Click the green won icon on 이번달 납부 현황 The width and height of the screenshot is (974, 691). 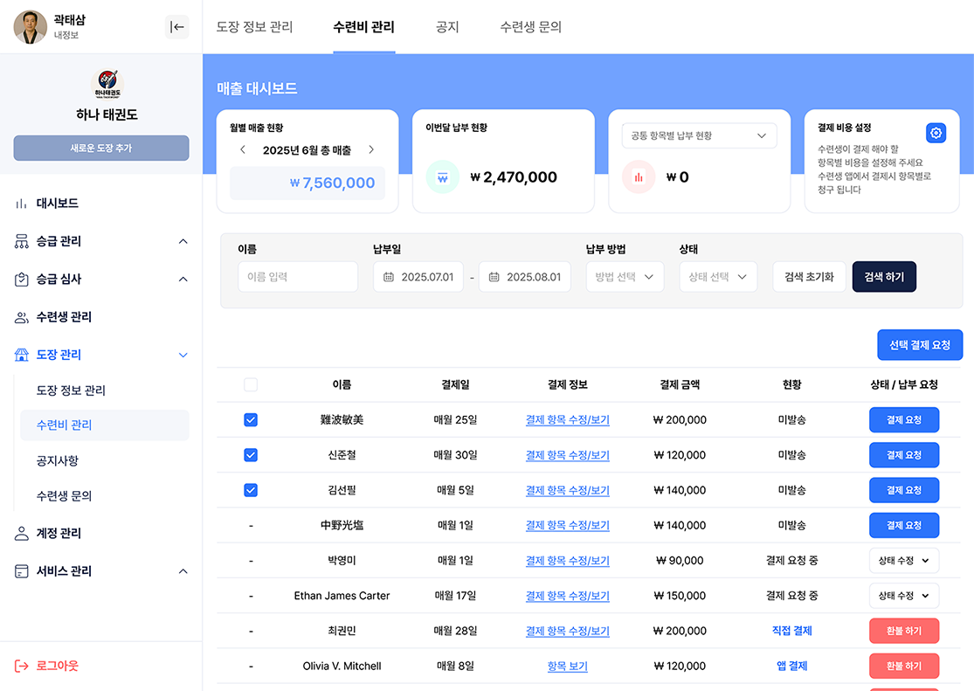pyautogui.click(x=442, y=176)
